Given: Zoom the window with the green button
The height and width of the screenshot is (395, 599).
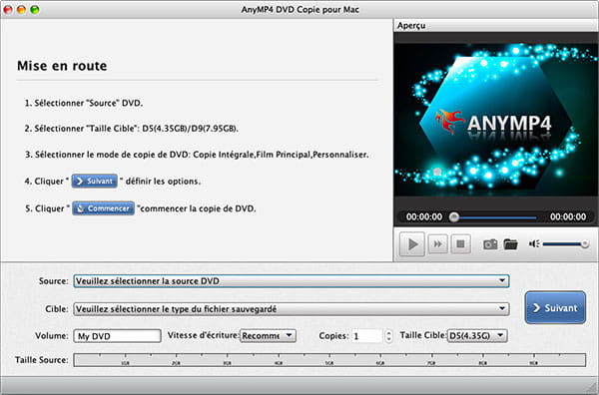Looking at the screenshot, I should pos(35,10).
